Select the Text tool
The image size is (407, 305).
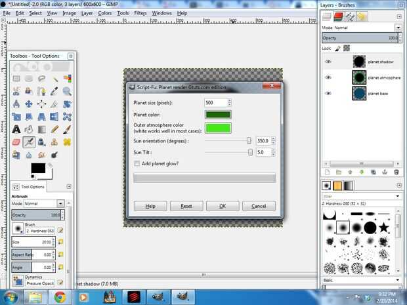16,129
